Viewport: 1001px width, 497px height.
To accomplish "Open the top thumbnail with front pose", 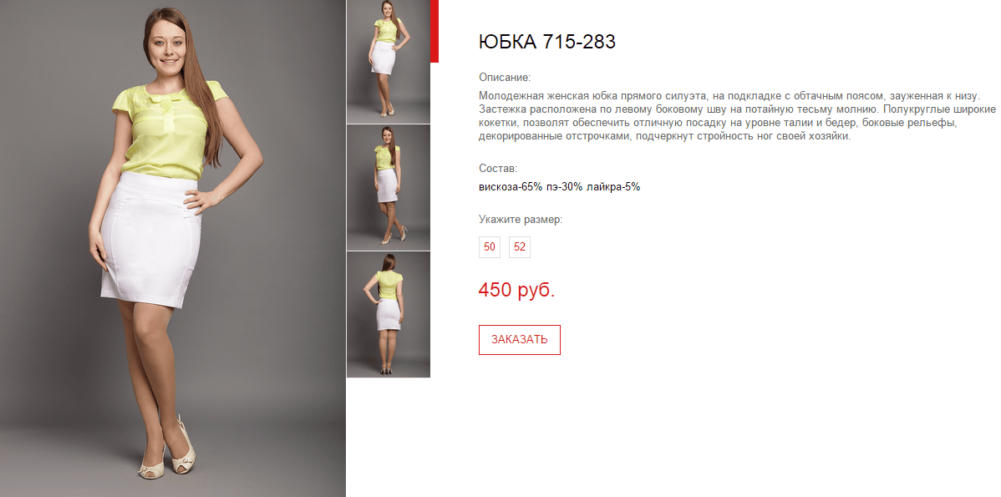I will click(x=389, y=61).
